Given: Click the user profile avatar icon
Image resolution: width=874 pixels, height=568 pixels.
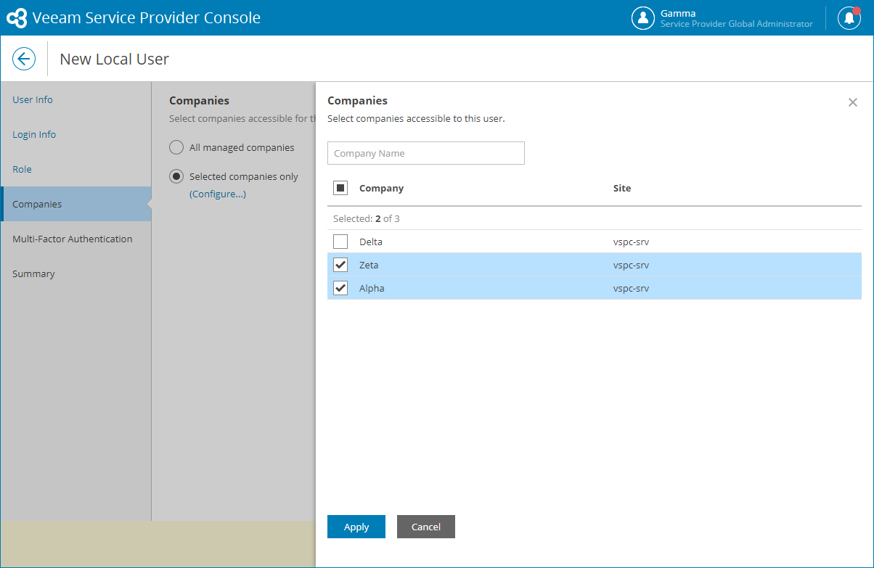Looking at the screenshot, I should 643,18.
